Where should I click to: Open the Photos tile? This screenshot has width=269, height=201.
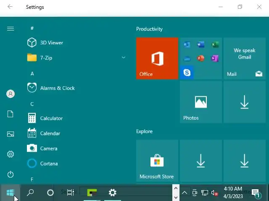(x=201, y=102)
